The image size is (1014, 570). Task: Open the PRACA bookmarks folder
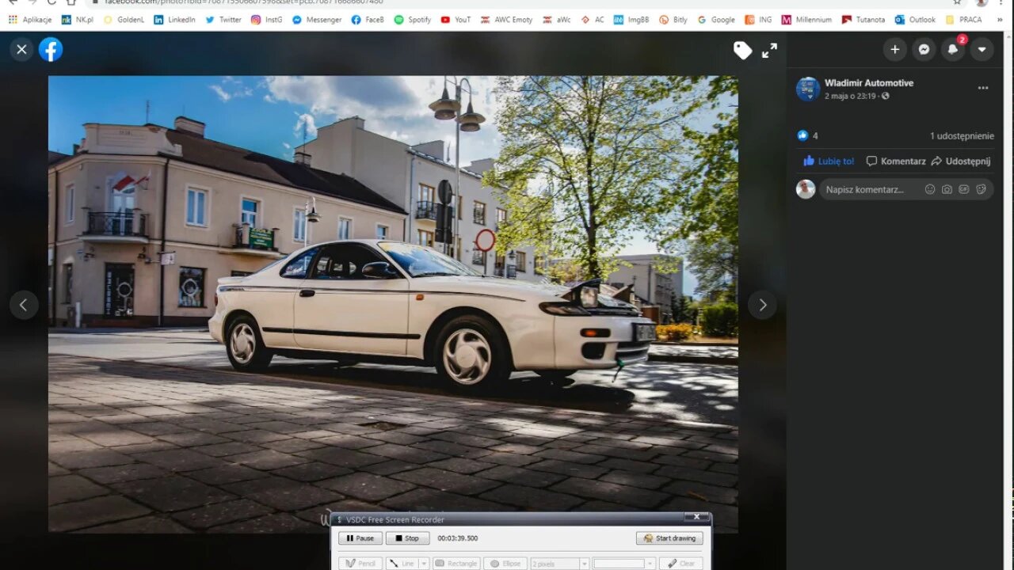963,20
